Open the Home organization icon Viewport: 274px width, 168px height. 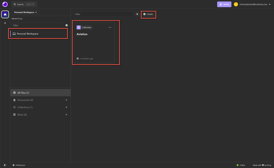click(5, 15)
